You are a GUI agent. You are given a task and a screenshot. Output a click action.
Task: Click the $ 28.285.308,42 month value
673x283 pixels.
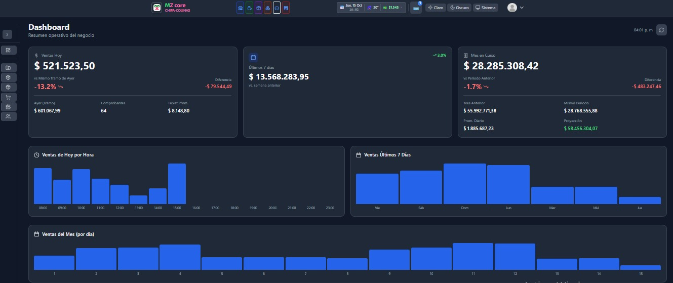(x=501, y=66)
